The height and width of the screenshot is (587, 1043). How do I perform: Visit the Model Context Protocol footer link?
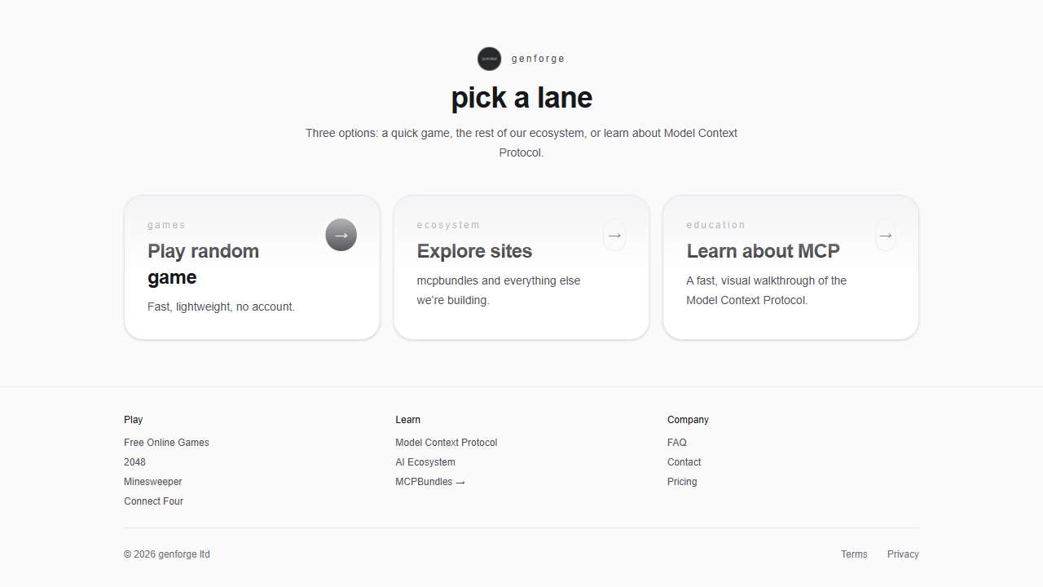click(446, 443)
